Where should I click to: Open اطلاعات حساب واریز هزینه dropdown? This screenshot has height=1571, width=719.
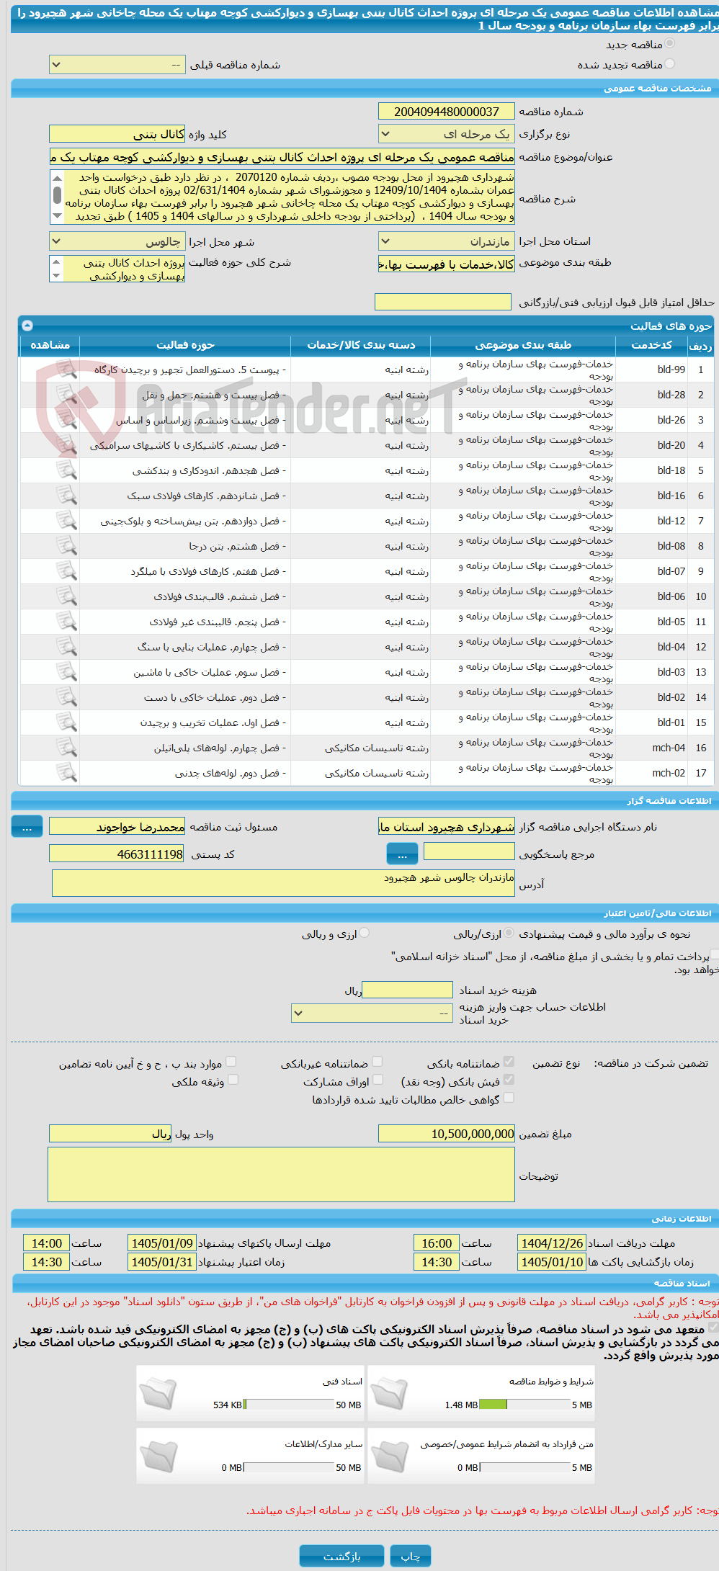click(372, 1013)
